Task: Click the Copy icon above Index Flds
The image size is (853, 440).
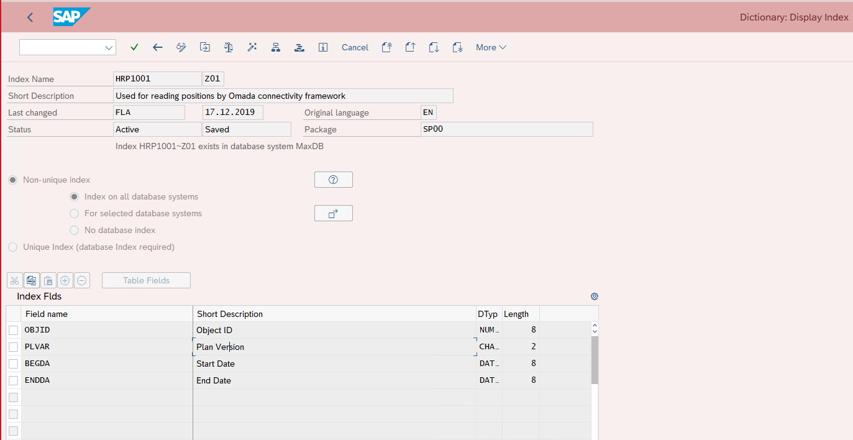Action: point(32,280)
